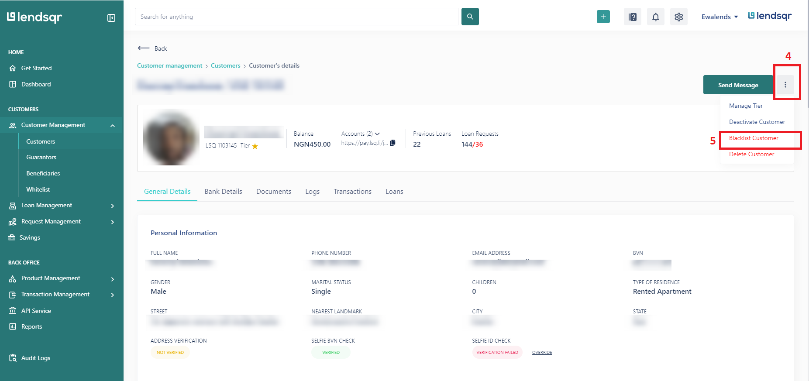Open settings gear icon
This screenshot has width=809, height=381.
pyautogui.click(x=679, y=17)
